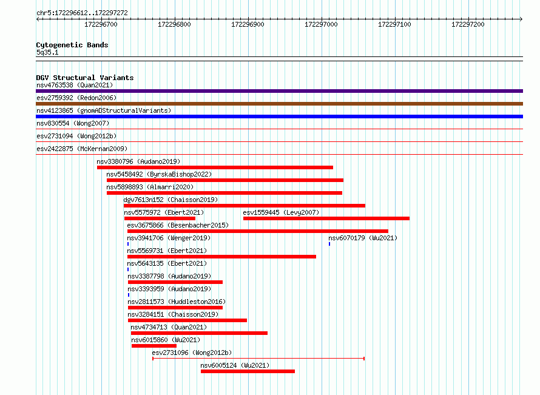Click the 5q35.1 cytogenetic band label
Screen dimensions: 540x395
pyautogui.click(x=47, y=52)
